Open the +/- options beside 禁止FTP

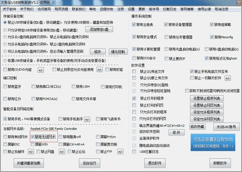120,152
